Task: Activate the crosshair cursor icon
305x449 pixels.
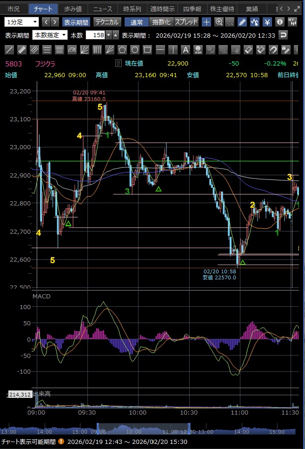Action: pos(207,22)
